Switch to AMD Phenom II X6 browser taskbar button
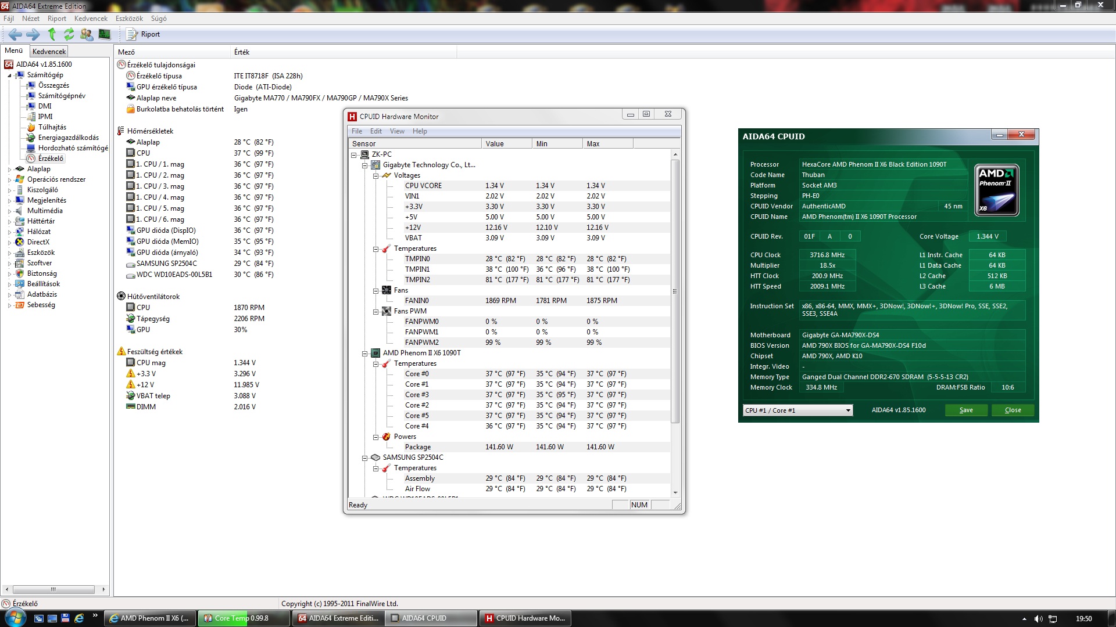Image resolution: width=1116 pixels, height=627 pixels. click(151, 618)
